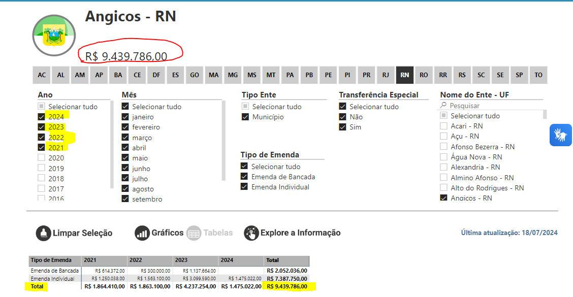The image size is (573, 297).
Task: Click the Nome do Ente list scrollbar
Action: 545,114
